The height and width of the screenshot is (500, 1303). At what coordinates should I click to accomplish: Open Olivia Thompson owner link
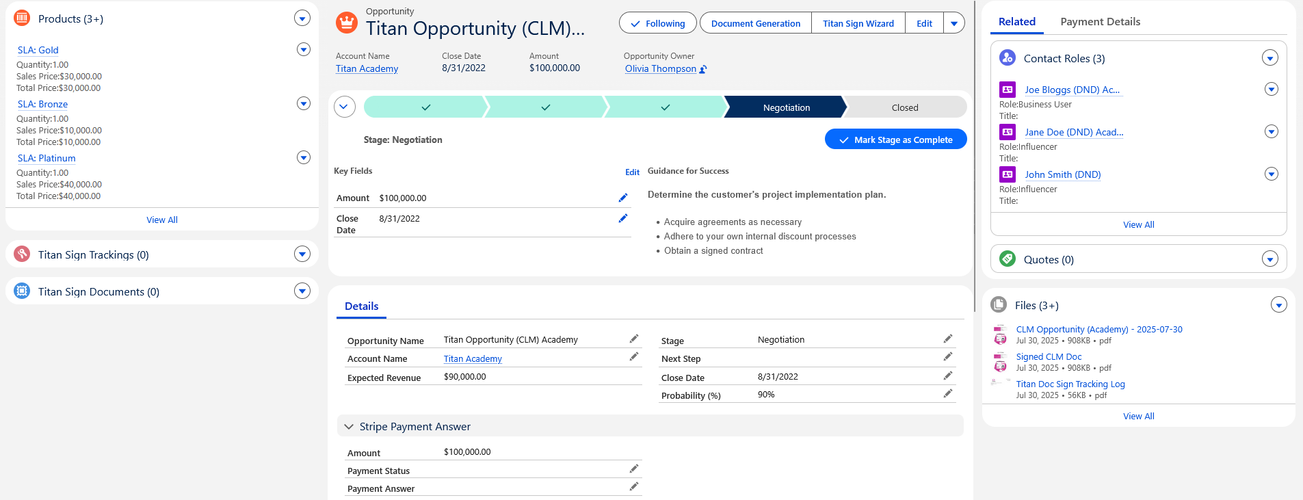(x=661, y=68)
